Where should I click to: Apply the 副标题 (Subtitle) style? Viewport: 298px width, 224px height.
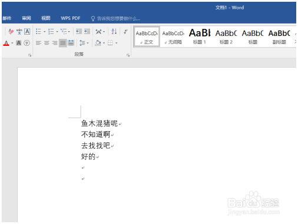click(x=279, y=36)
